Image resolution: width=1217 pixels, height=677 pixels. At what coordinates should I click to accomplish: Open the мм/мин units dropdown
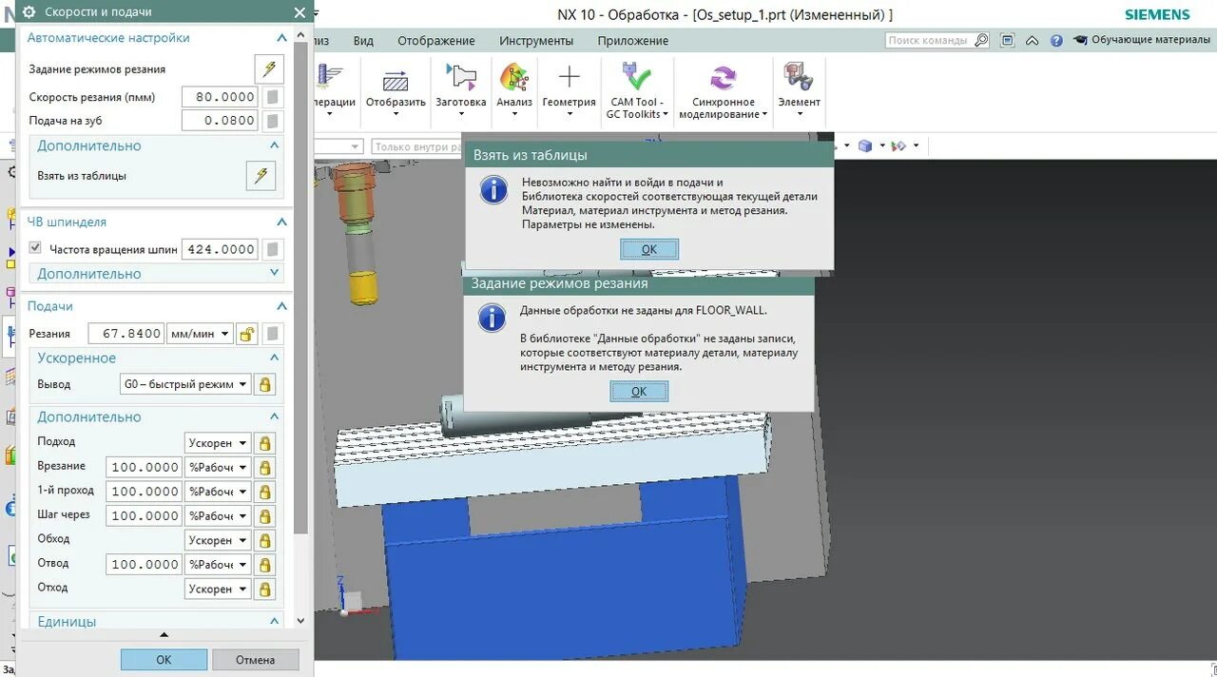[x=200, y=334]
